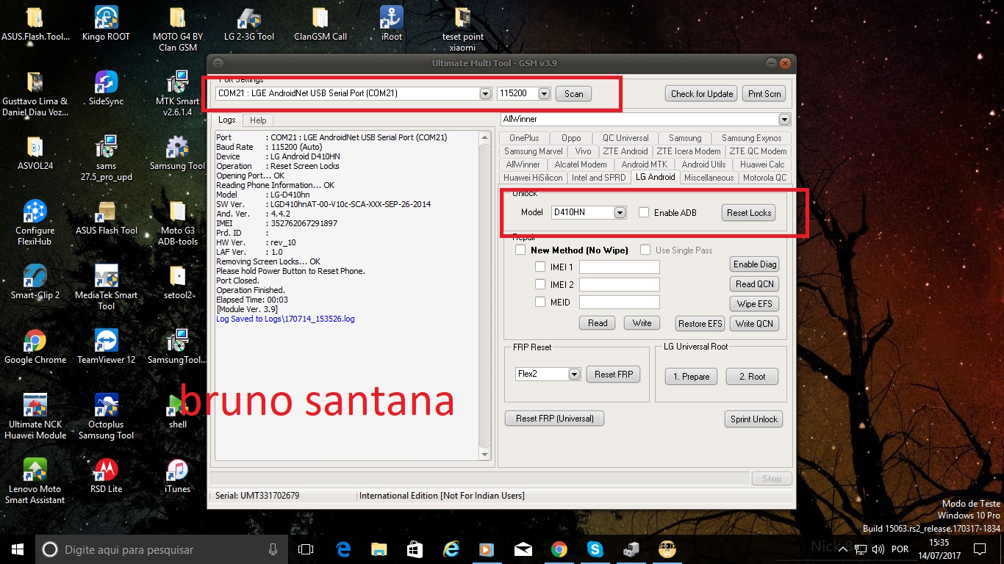1004x564 pixels.
Task: Click the 1. Prepare root button
Action: point(691,376)
